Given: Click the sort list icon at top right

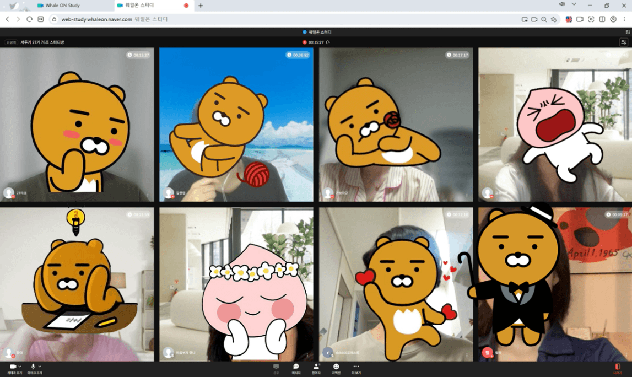Looking at the screenshot, I should pos(628,32).
